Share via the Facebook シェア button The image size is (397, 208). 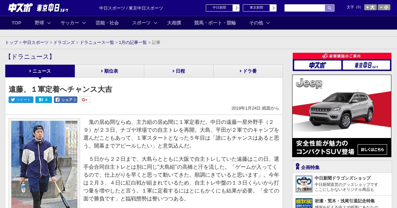pos(66,100)
